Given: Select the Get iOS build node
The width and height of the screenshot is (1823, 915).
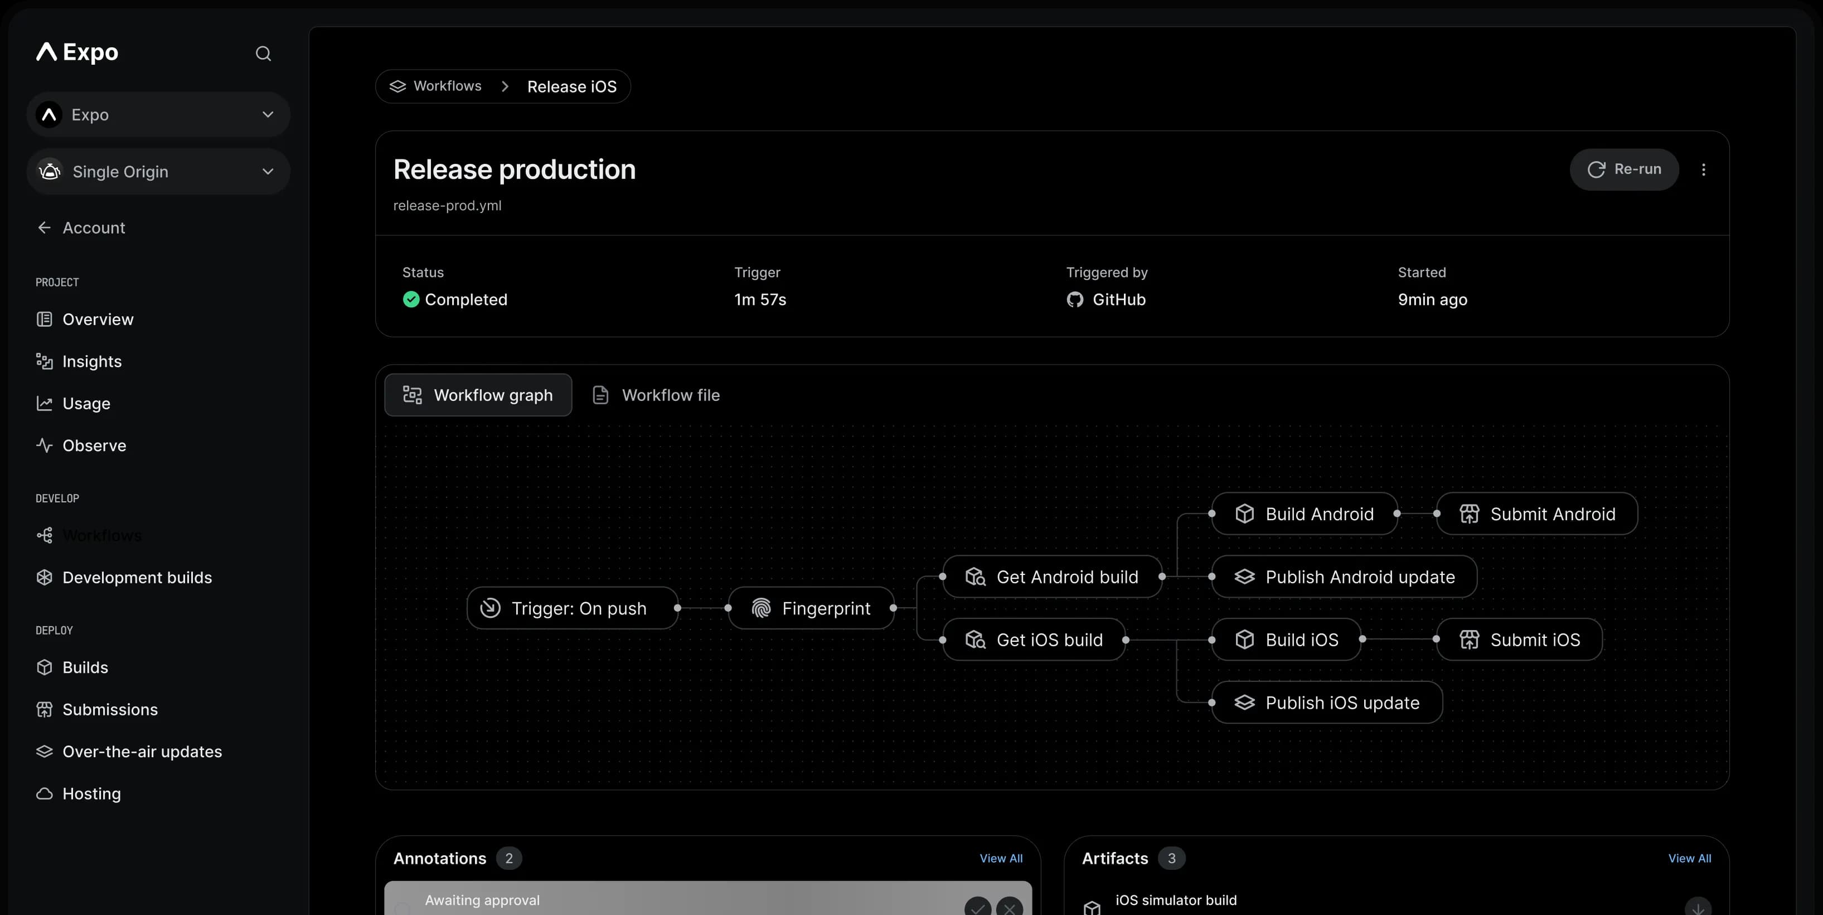Looking at the screenshot, I should [1034, 640].
